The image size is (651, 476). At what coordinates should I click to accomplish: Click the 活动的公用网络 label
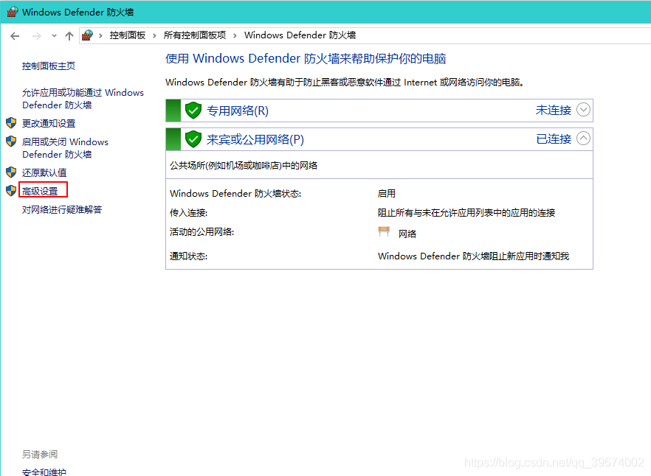[x=201, y=232]
